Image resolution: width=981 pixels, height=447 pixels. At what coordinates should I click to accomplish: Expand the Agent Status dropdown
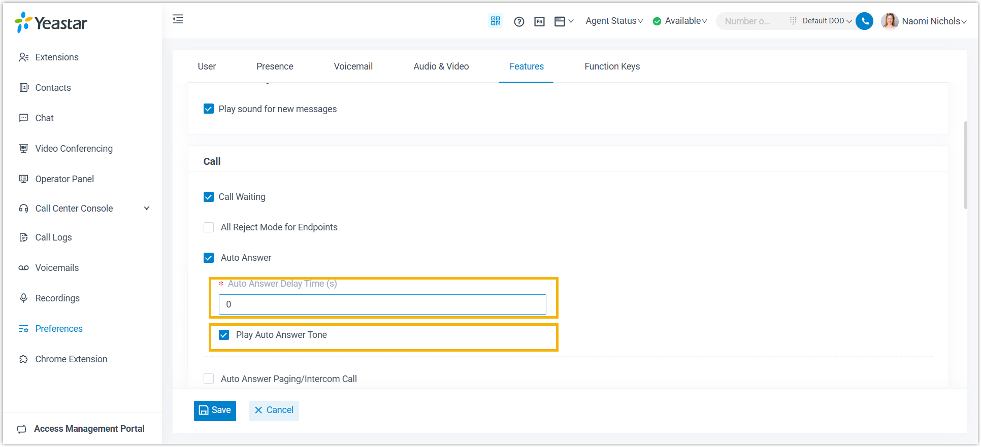coord(614,21)
